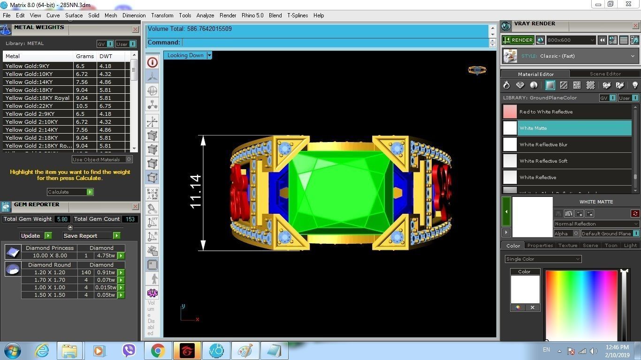Click the white Color swatch
The image size is (641, 360).
[x=525, y=289]
